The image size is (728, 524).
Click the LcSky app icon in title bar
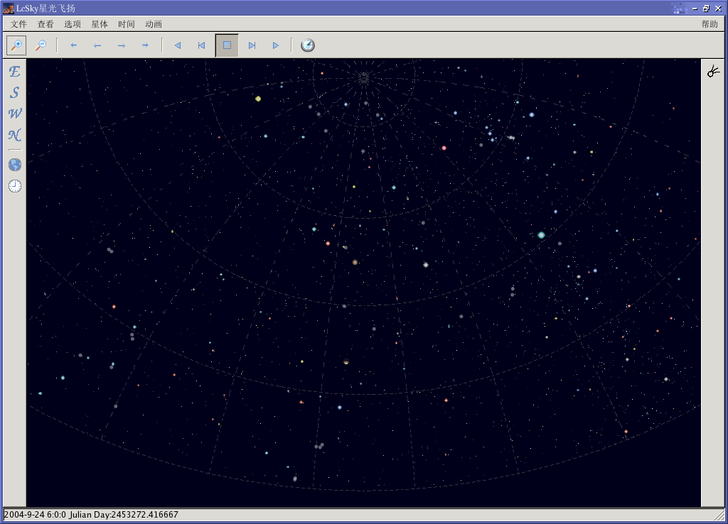point(9,9)
